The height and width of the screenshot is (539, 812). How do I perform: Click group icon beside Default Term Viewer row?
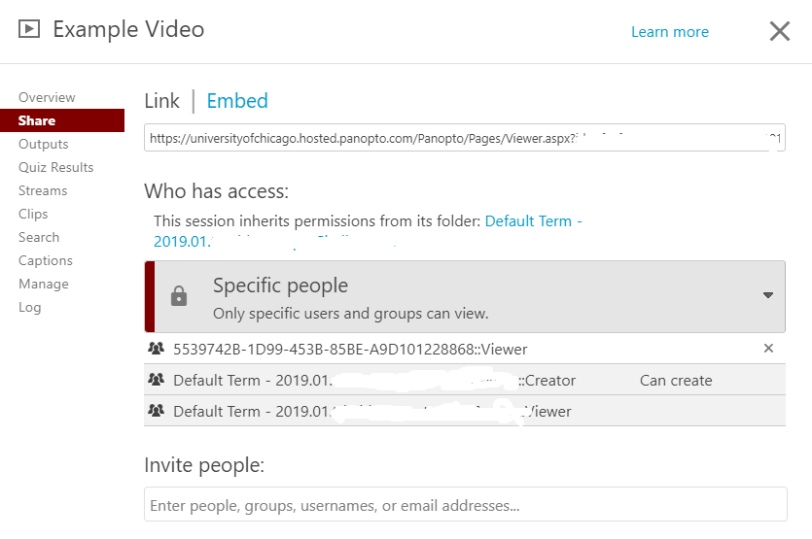coord(156,411)
